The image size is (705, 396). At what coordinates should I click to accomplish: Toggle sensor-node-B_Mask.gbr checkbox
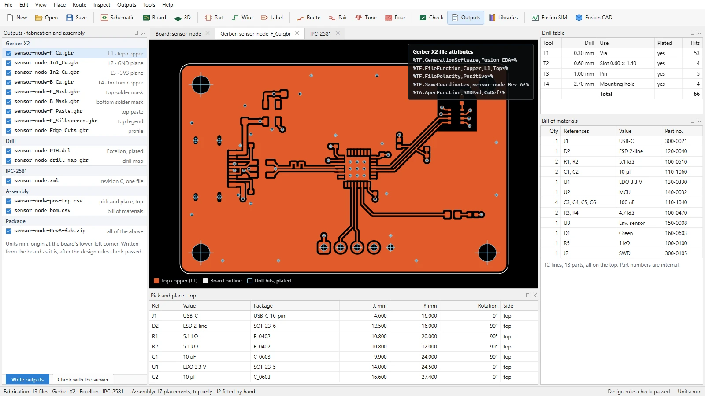coord(8,102)
